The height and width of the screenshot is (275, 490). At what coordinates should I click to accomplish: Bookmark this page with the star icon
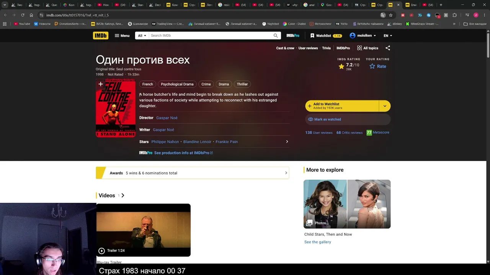(391, 15)
